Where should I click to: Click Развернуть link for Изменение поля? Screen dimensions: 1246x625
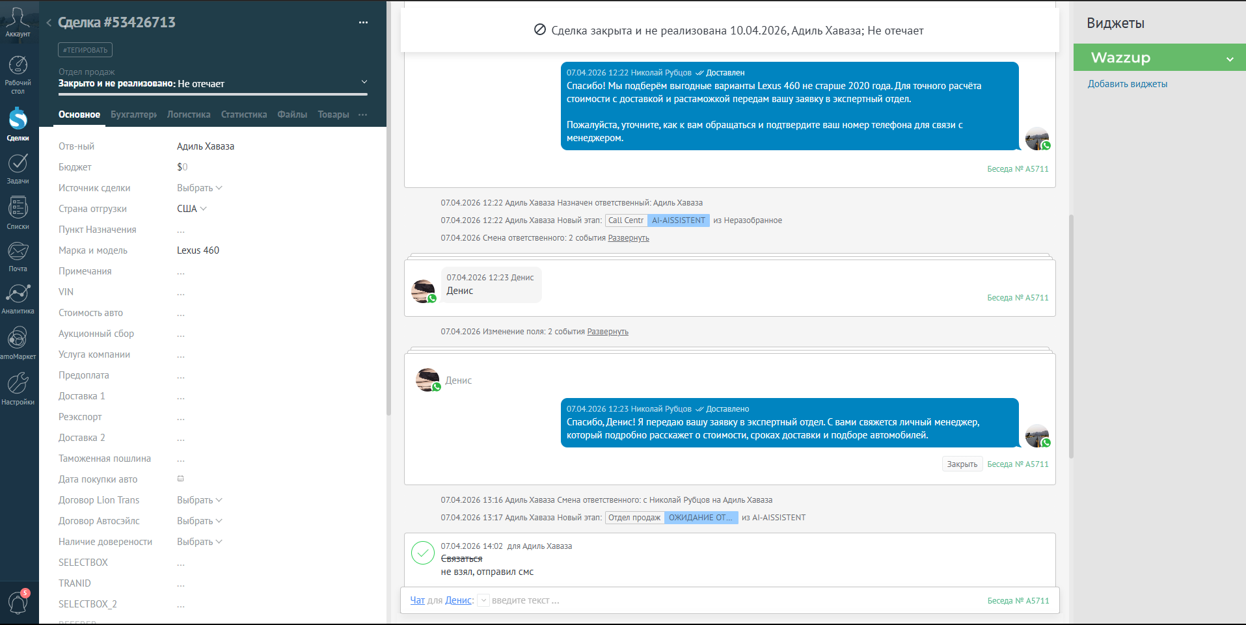point(608,332)
